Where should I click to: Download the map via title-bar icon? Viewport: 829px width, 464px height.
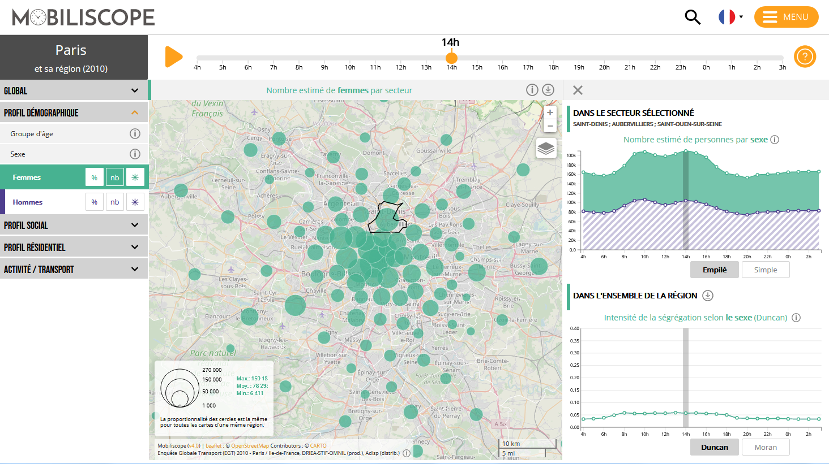tap(548, 90)
